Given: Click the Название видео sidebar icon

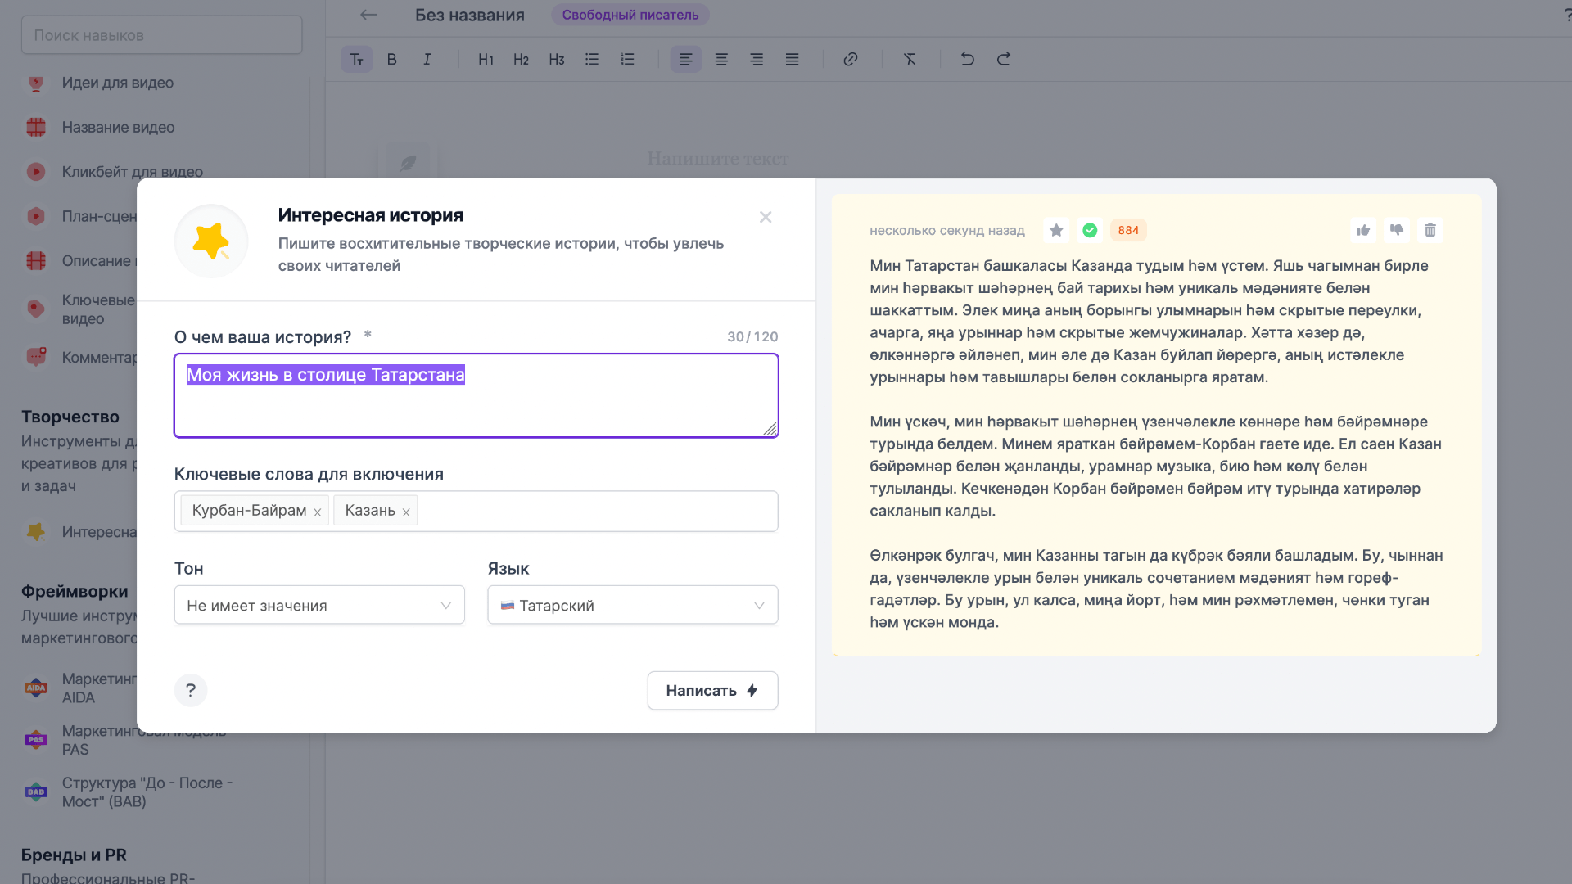Looking at the screenshot, I should coord(36,127).
